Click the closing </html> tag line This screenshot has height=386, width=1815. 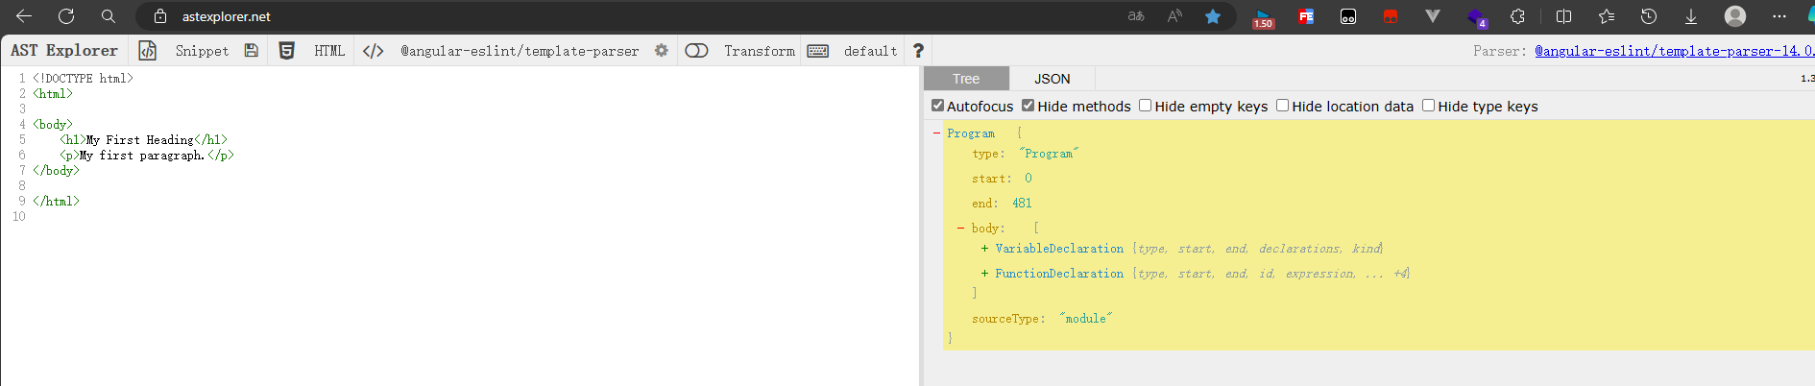tap(57, 202)
